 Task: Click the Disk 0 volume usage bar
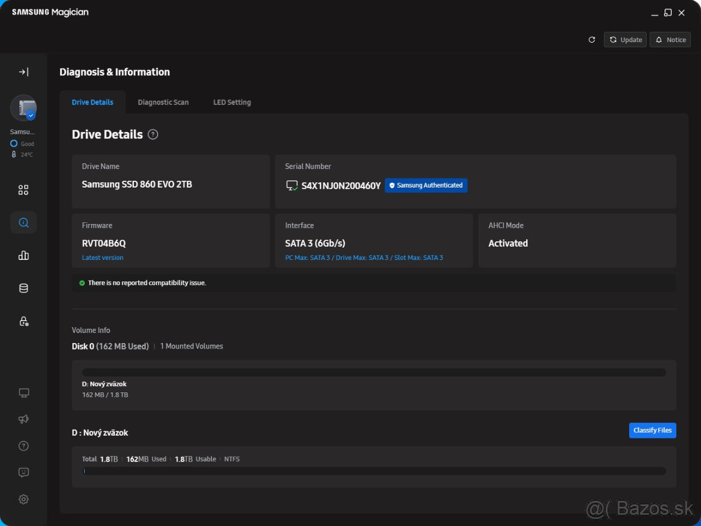374,372
